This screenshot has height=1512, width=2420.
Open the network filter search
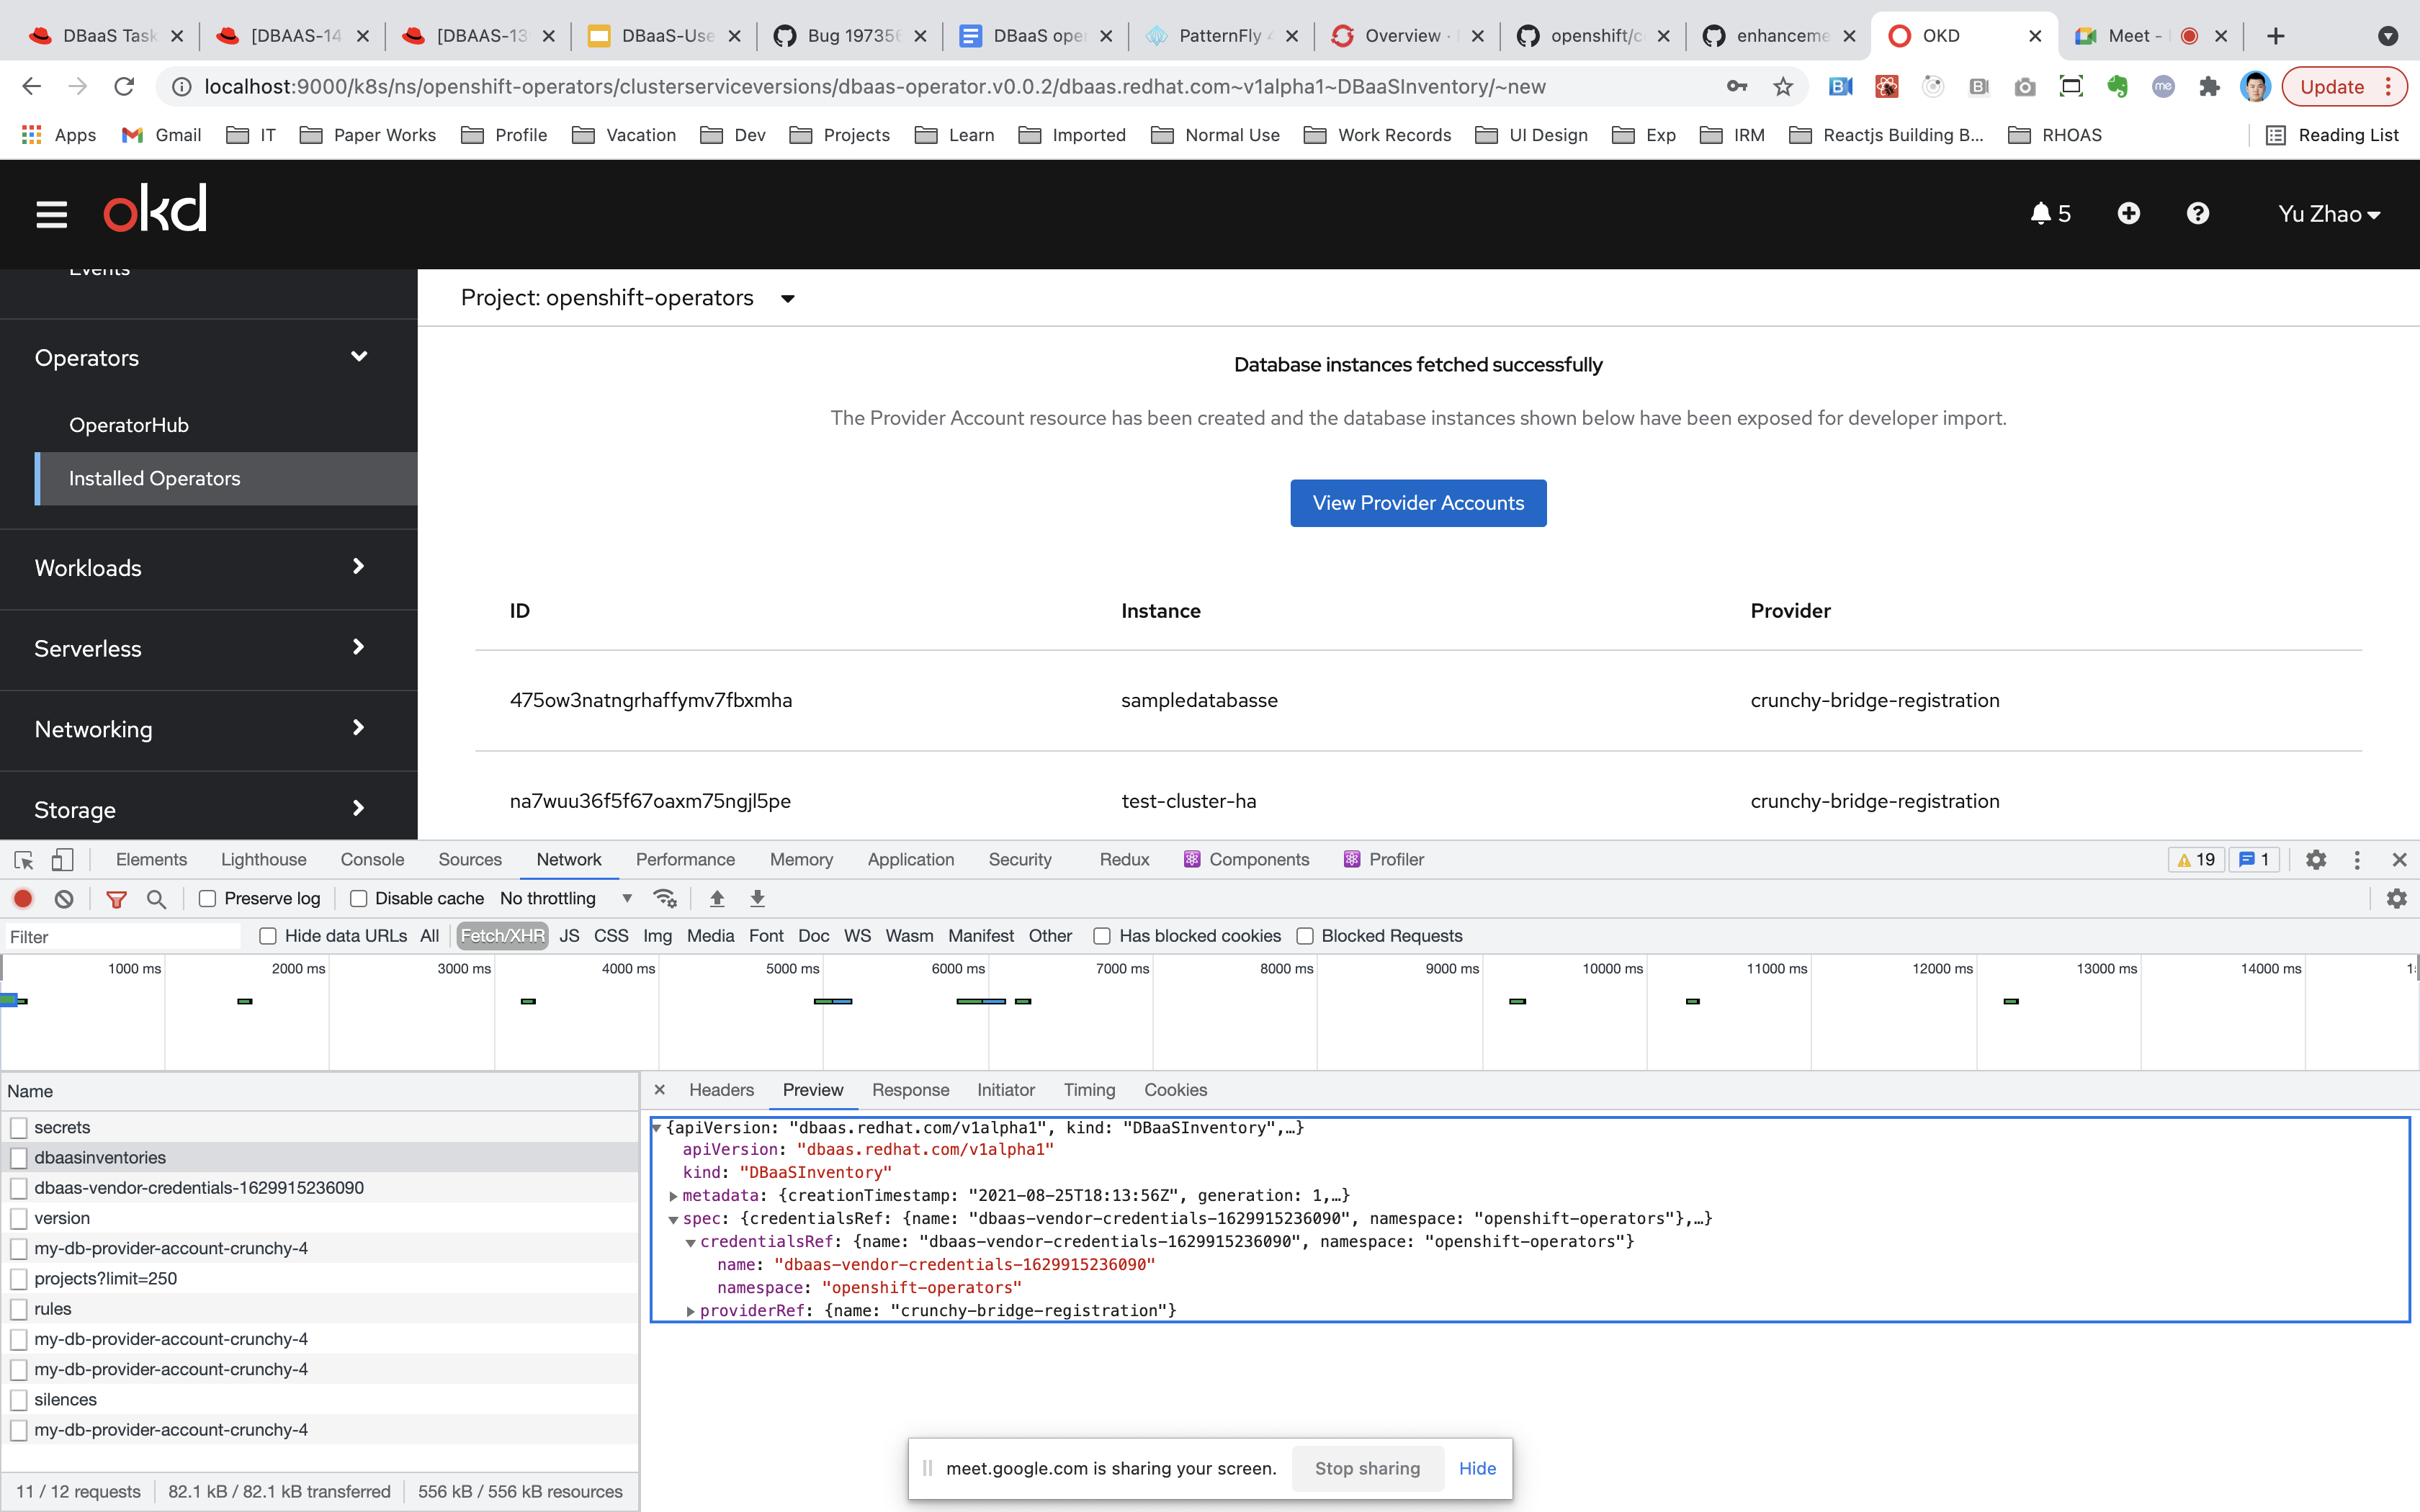(156, 898)
